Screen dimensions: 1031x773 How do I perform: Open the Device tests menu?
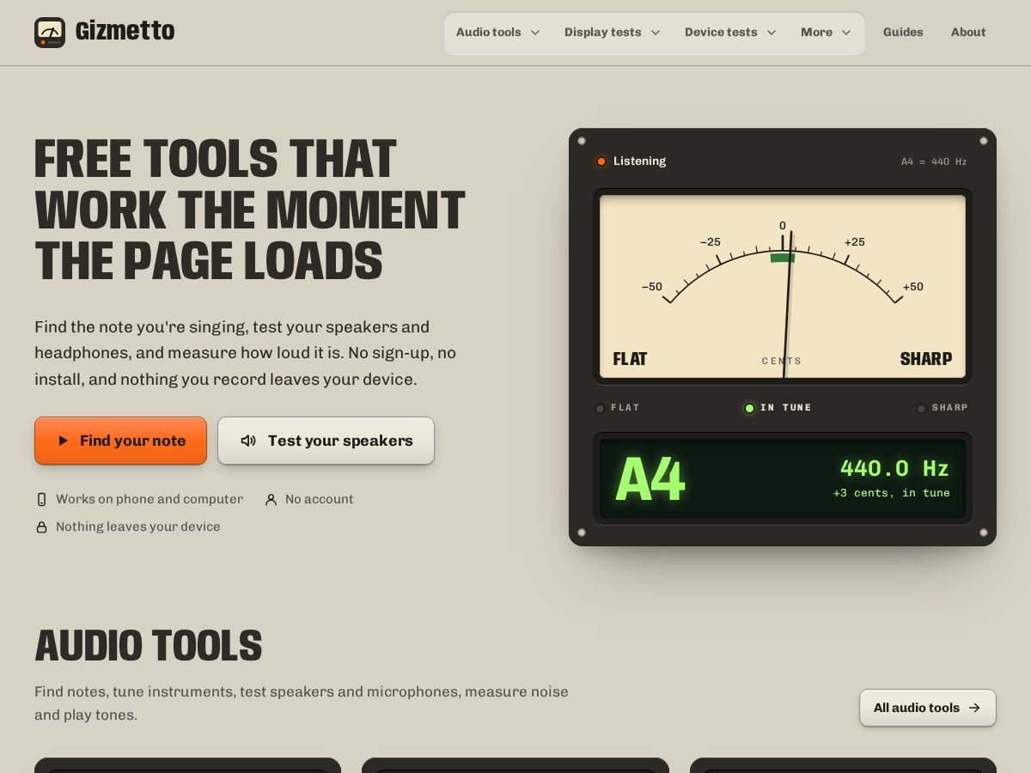[730, 33]
